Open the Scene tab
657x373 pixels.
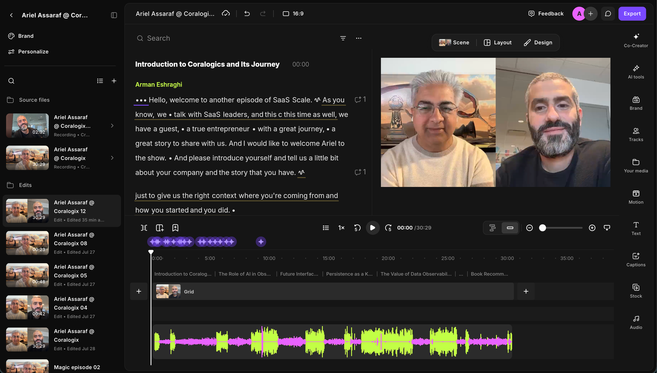click(454, 43)
